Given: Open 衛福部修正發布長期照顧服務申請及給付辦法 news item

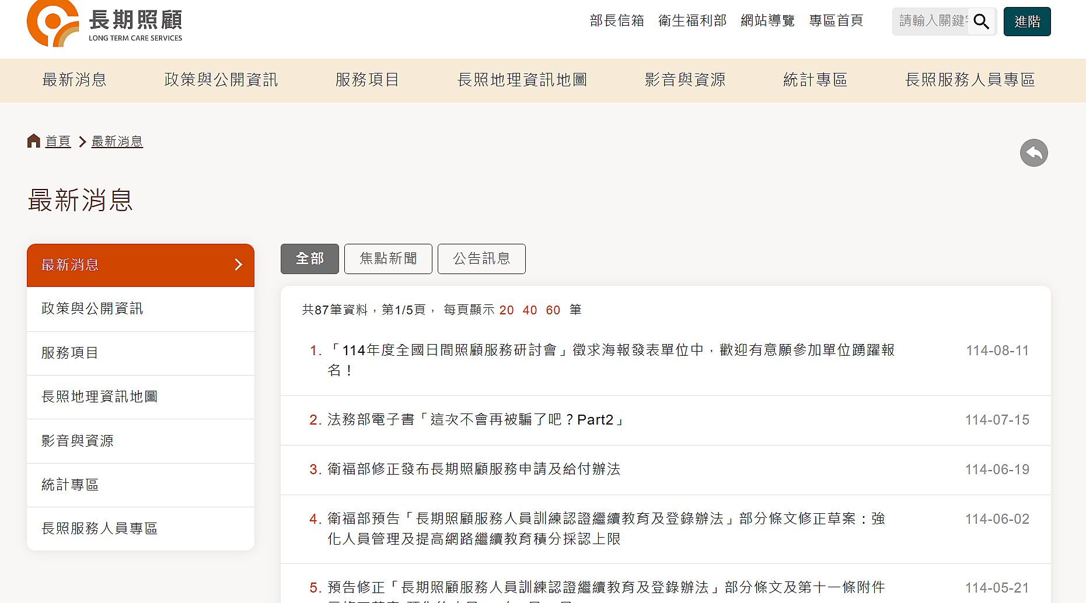Looking at the screenshot, I should (473, 469).
